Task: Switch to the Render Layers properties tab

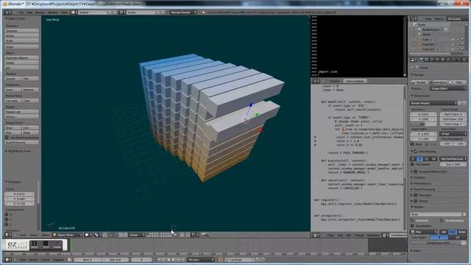Action: point(426,60)
